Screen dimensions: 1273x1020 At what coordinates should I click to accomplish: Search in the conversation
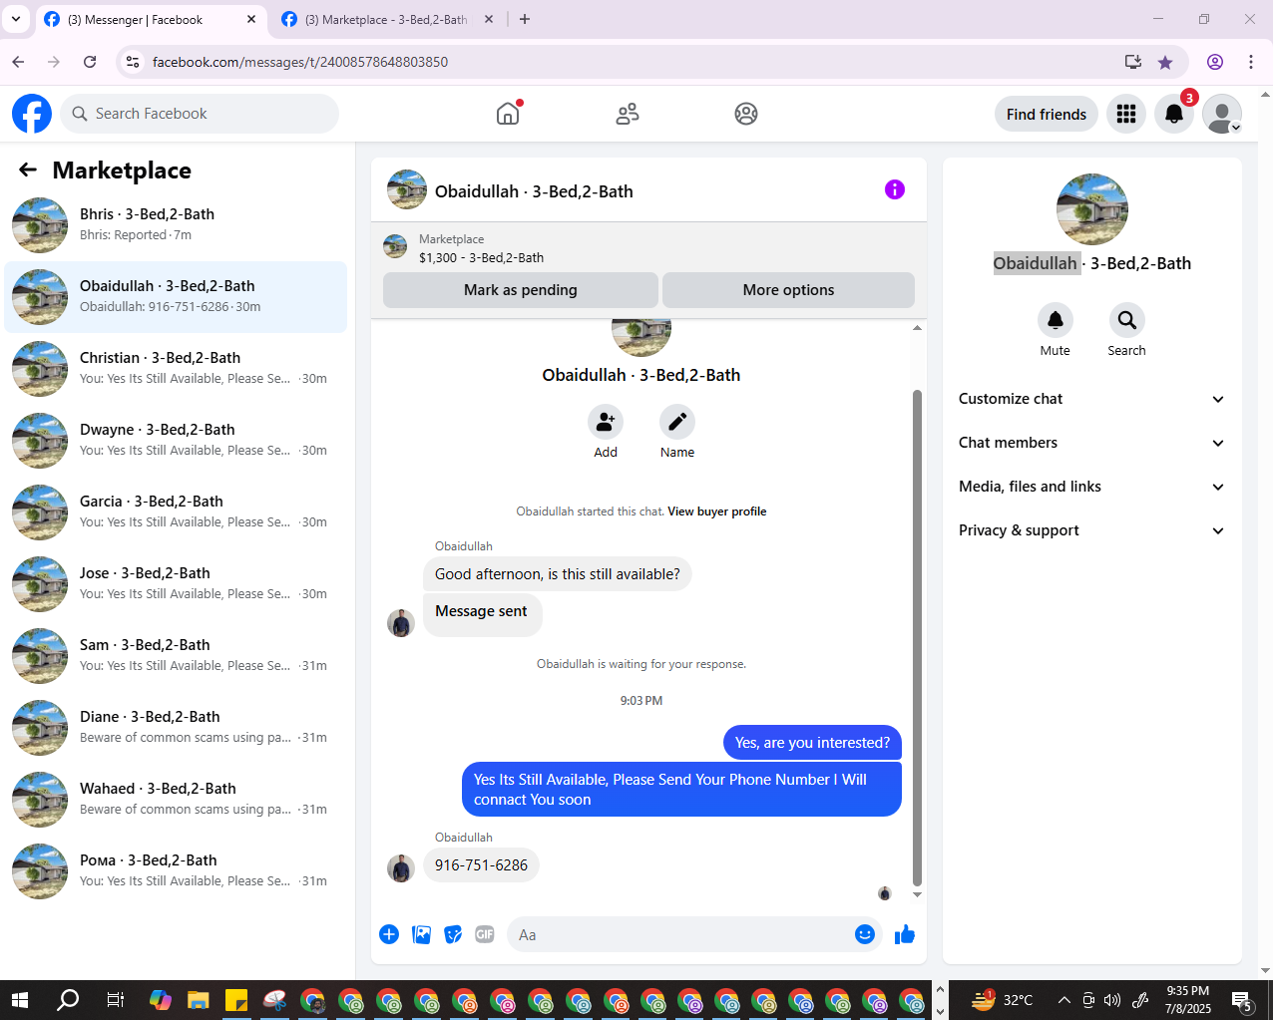pyautogui.click(x=1127, y=320)
